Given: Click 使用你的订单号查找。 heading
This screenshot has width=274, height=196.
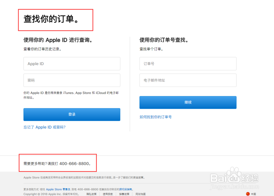Looking at the screenshot, I should coord(164,40).
